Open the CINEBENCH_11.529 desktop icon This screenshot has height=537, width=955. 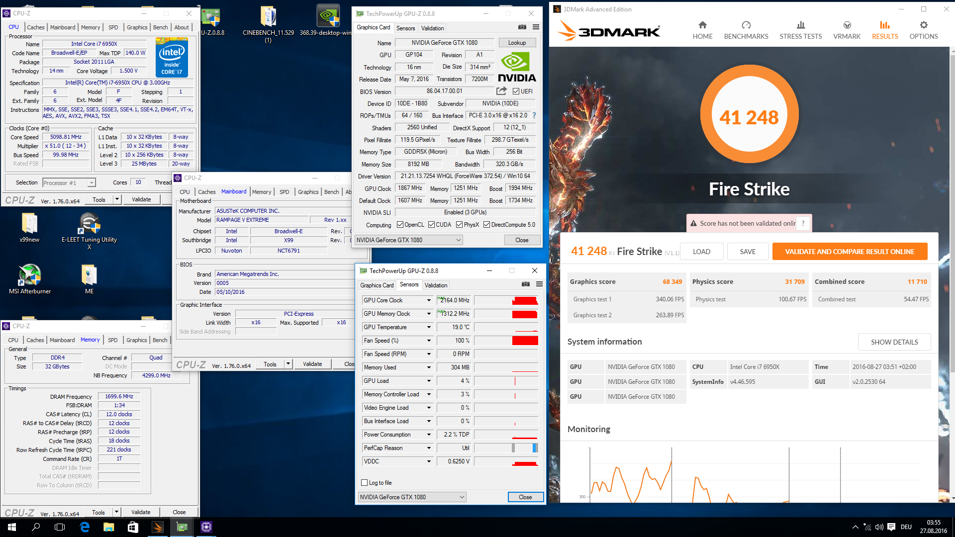268,24
